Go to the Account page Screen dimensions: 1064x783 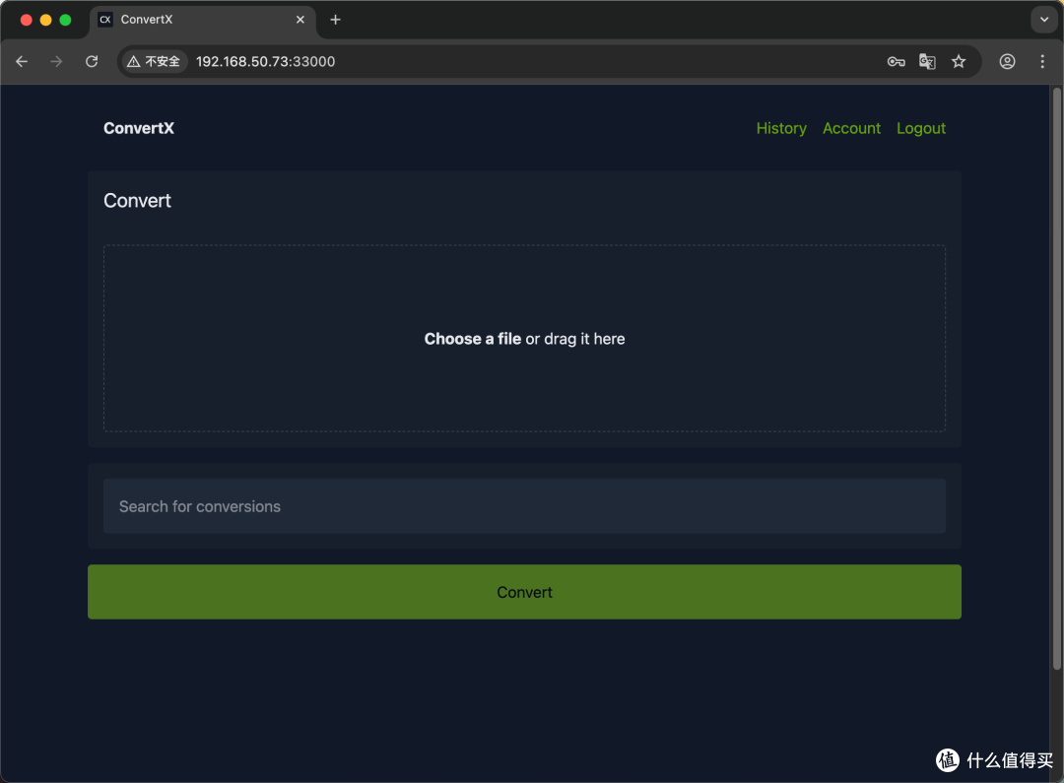point(851,128)
